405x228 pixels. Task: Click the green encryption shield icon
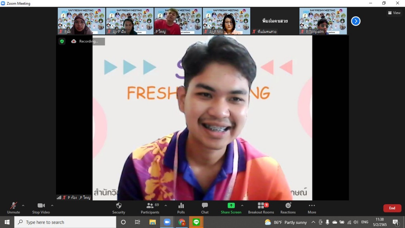[x=62, y=41]
